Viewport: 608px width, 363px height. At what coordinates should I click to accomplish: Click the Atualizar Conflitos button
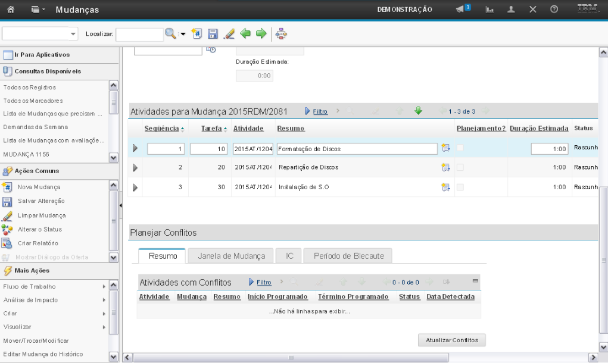pyautogui.click(x=452, y=340)
